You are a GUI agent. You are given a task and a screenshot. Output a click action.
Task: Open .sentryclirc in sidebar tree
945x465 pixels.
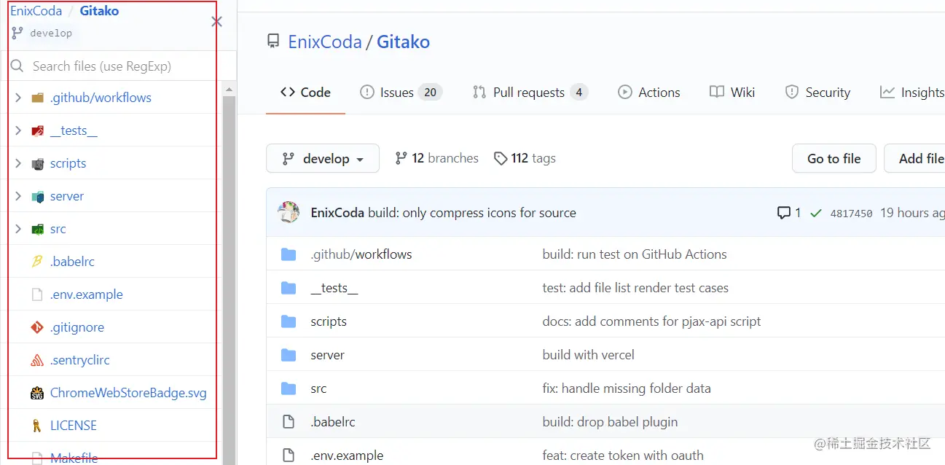(80, 360)
